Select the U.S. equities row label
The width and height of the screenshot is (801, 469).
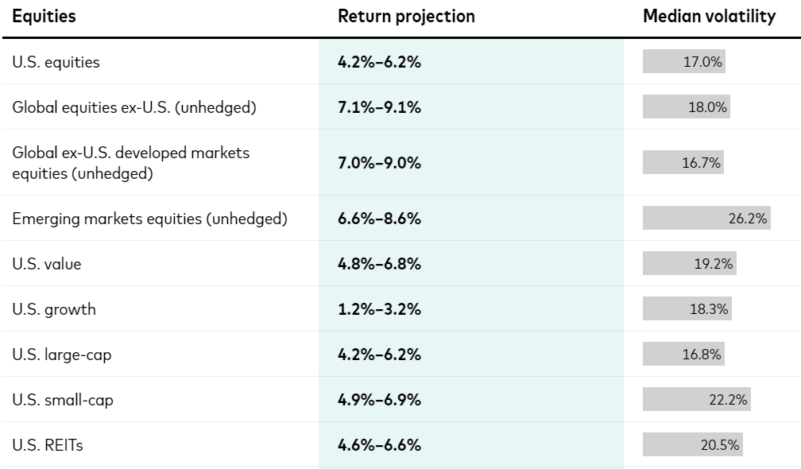[x=56, y=62]
